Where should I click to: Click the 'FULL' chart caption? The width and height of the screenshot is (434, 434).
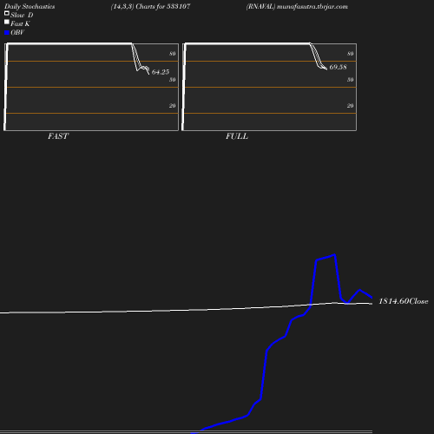(x=237, y=136)
